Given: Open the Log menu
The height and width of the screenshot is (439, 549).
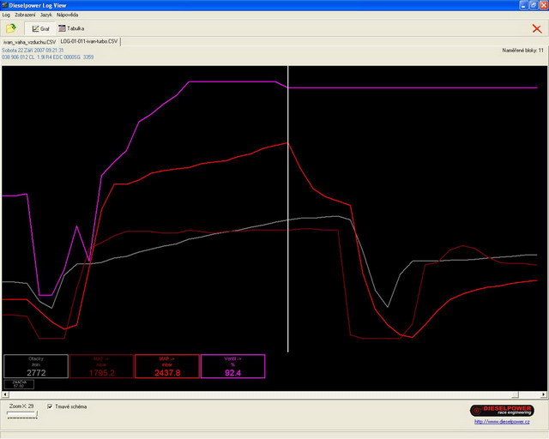Looking at the screenshot, I should [x=6, y=15].
